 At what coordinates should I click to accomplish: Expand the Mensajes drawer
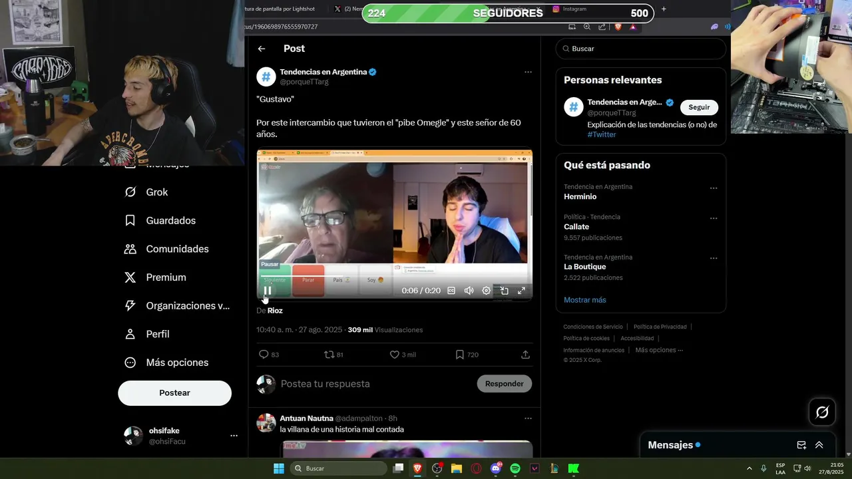(819, 445)
